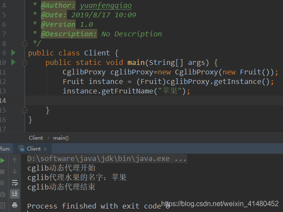Select the Client run tab
This screenshot has width=283, height=212.
[33, 149]
